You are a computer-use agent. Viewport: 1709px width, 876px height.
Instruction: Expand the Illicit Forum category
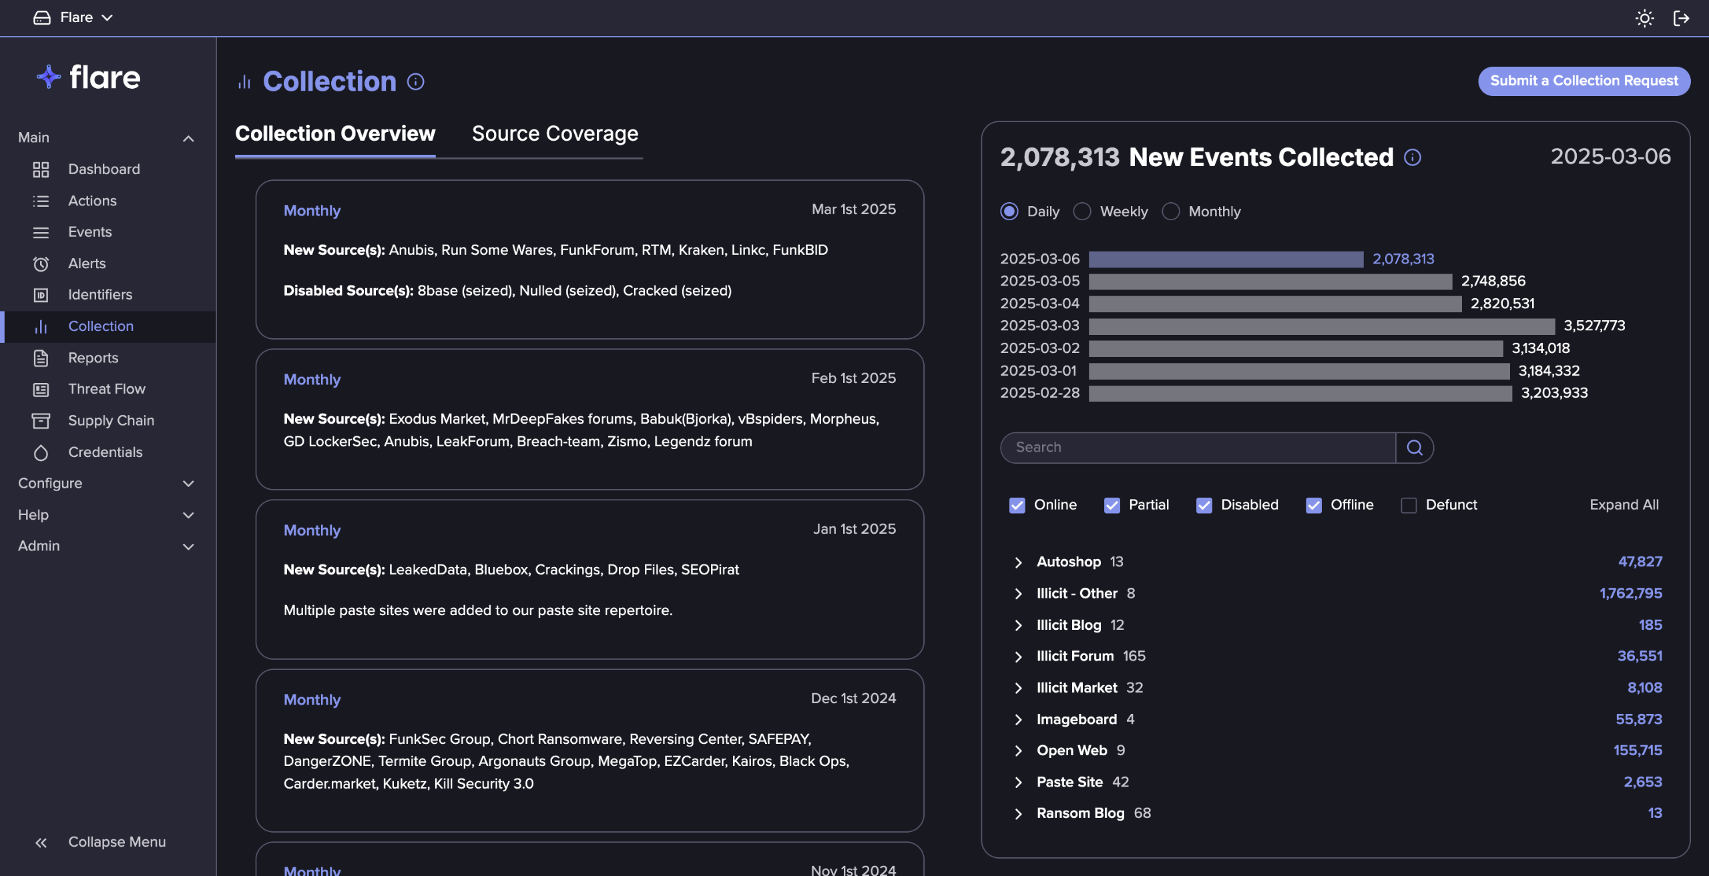pyautogui.click(x=1018, y=656)
